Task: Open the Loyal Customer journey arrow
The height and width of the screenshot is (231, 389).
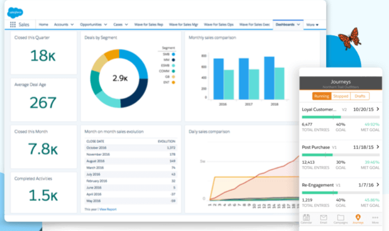Action: tap(378, 109)
